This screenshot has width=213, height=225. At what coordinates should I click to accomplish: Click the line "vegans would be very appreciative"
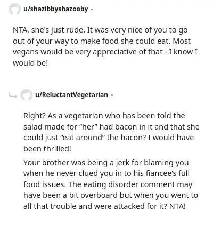105,52
